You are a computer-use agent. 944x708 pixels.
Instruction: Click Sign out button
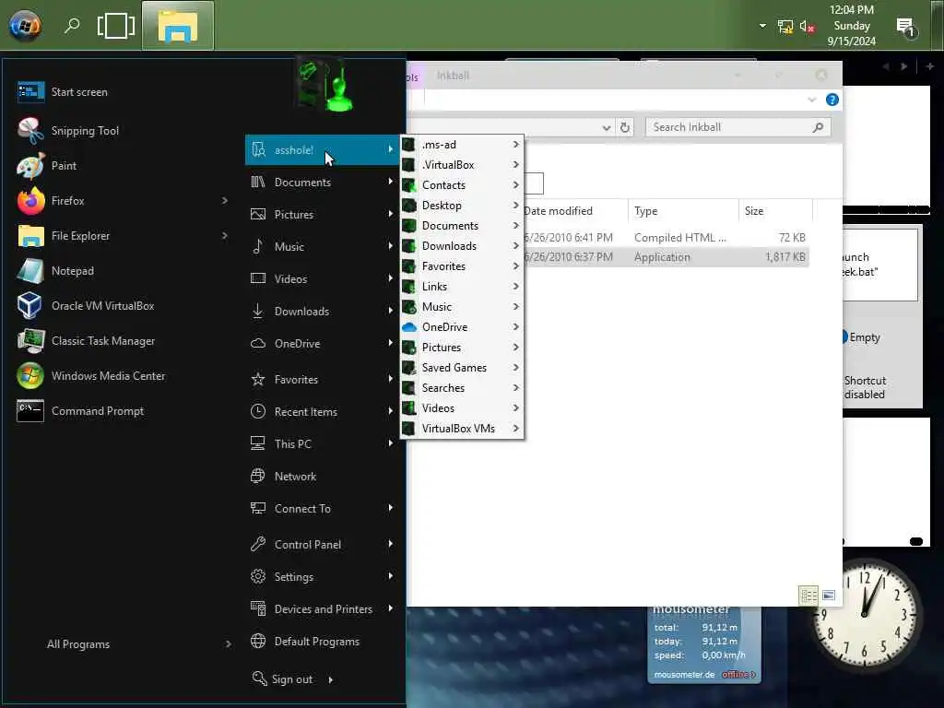[283, 679]
